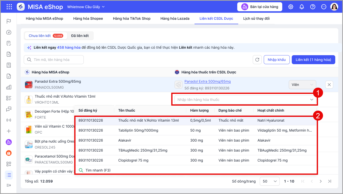Open the orange shopping bag sidebar icon

tap(9, 153)
